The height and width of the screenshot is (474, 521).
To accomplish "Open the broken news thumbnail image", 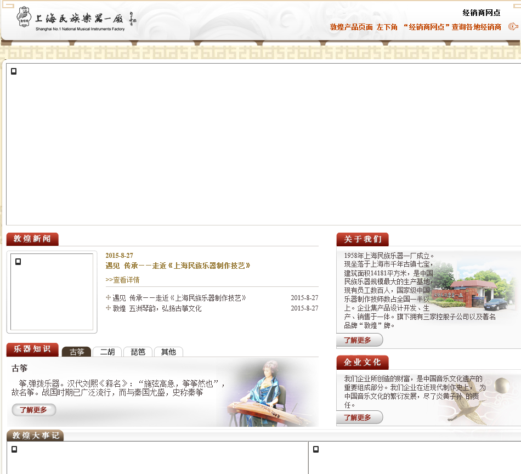I will coord(52,292).
